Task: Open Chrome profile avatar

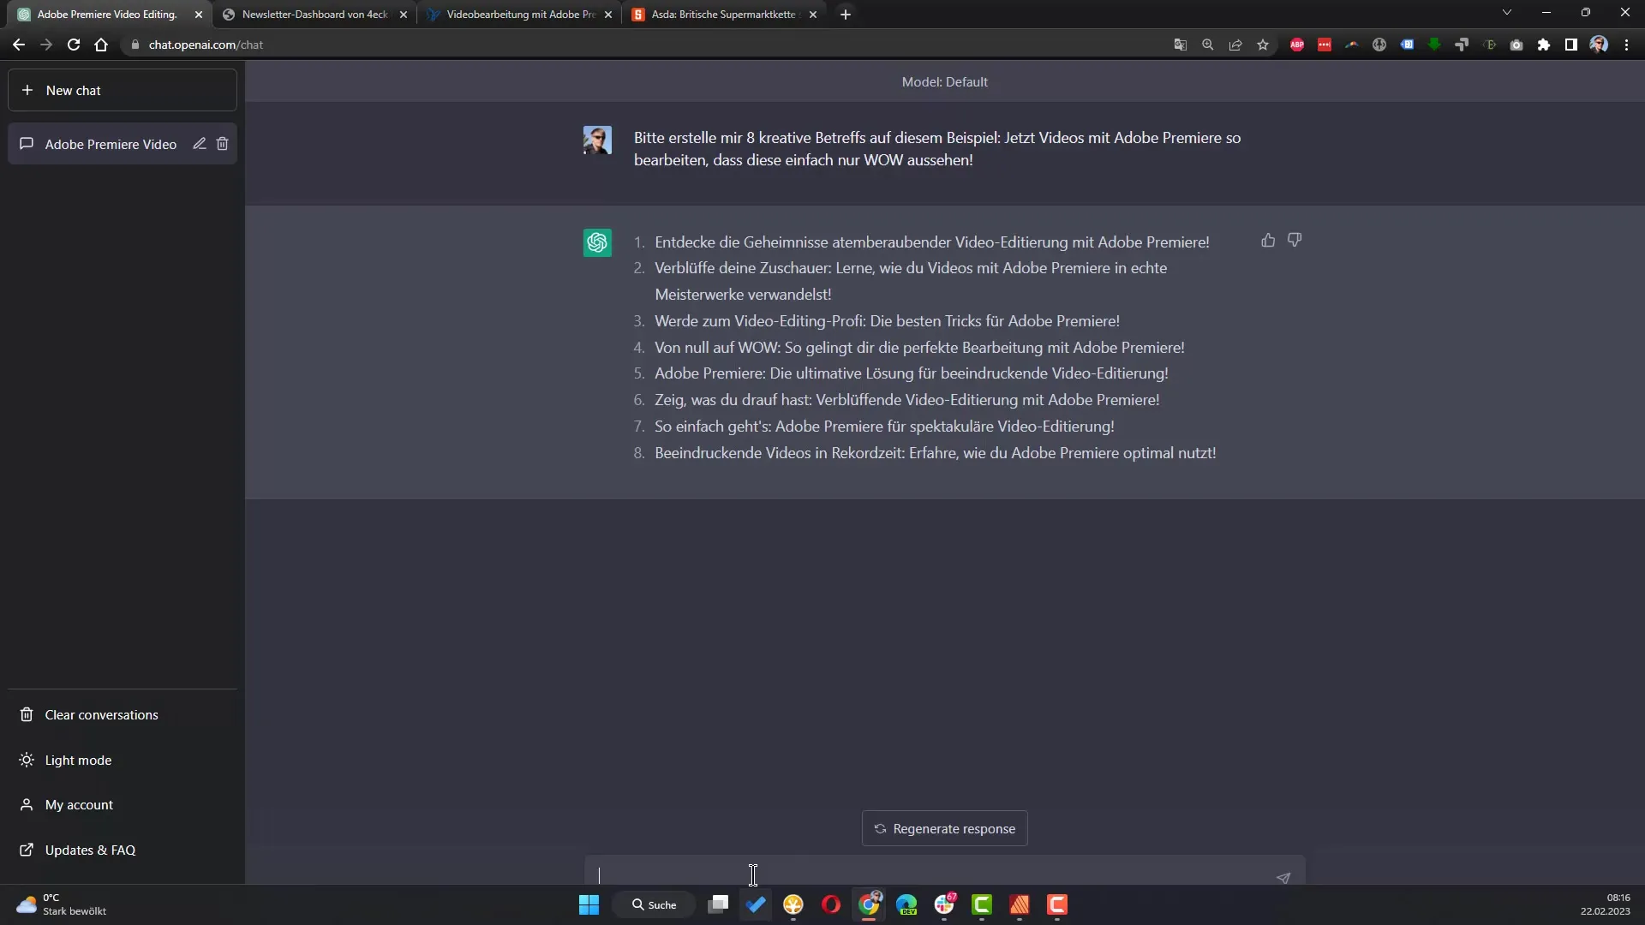Action: pos(1599,45)
